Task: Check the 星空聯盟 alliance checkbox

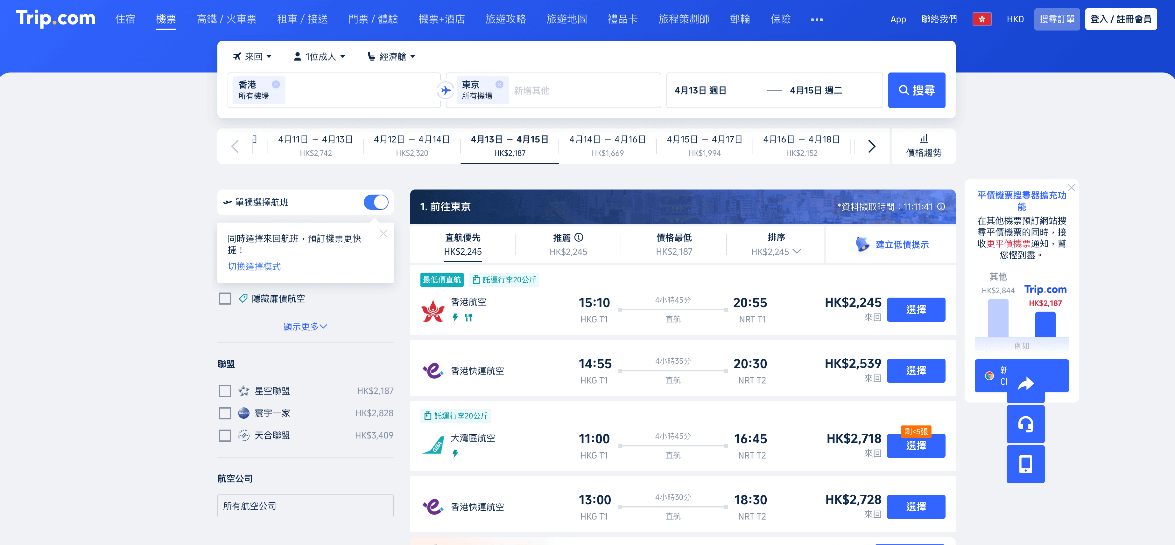Action: pos(225,391)
